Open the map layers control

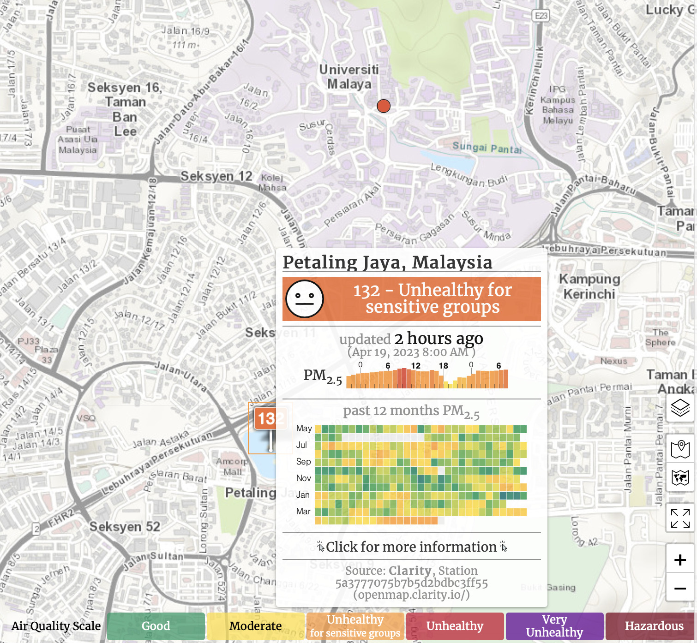click(680, 408)
